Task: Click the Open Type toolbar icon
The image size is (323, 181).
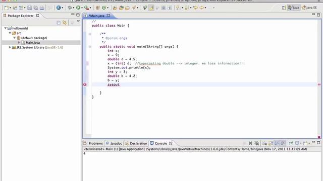Action: point(115,8)
